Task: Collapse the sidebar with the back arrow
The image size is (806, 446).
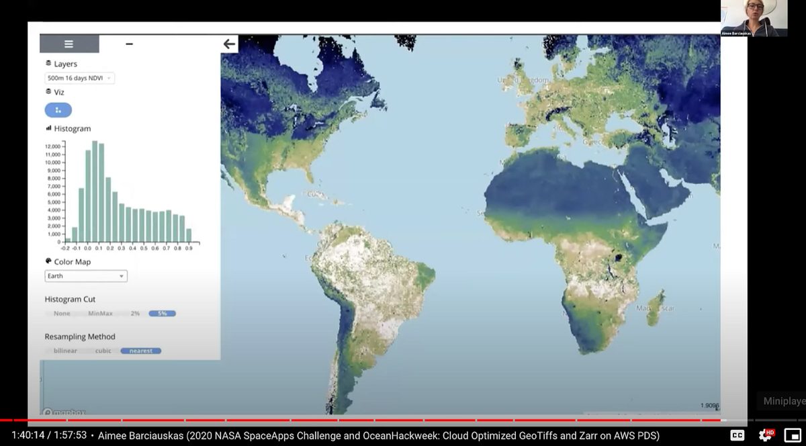Action: point(230,44)
